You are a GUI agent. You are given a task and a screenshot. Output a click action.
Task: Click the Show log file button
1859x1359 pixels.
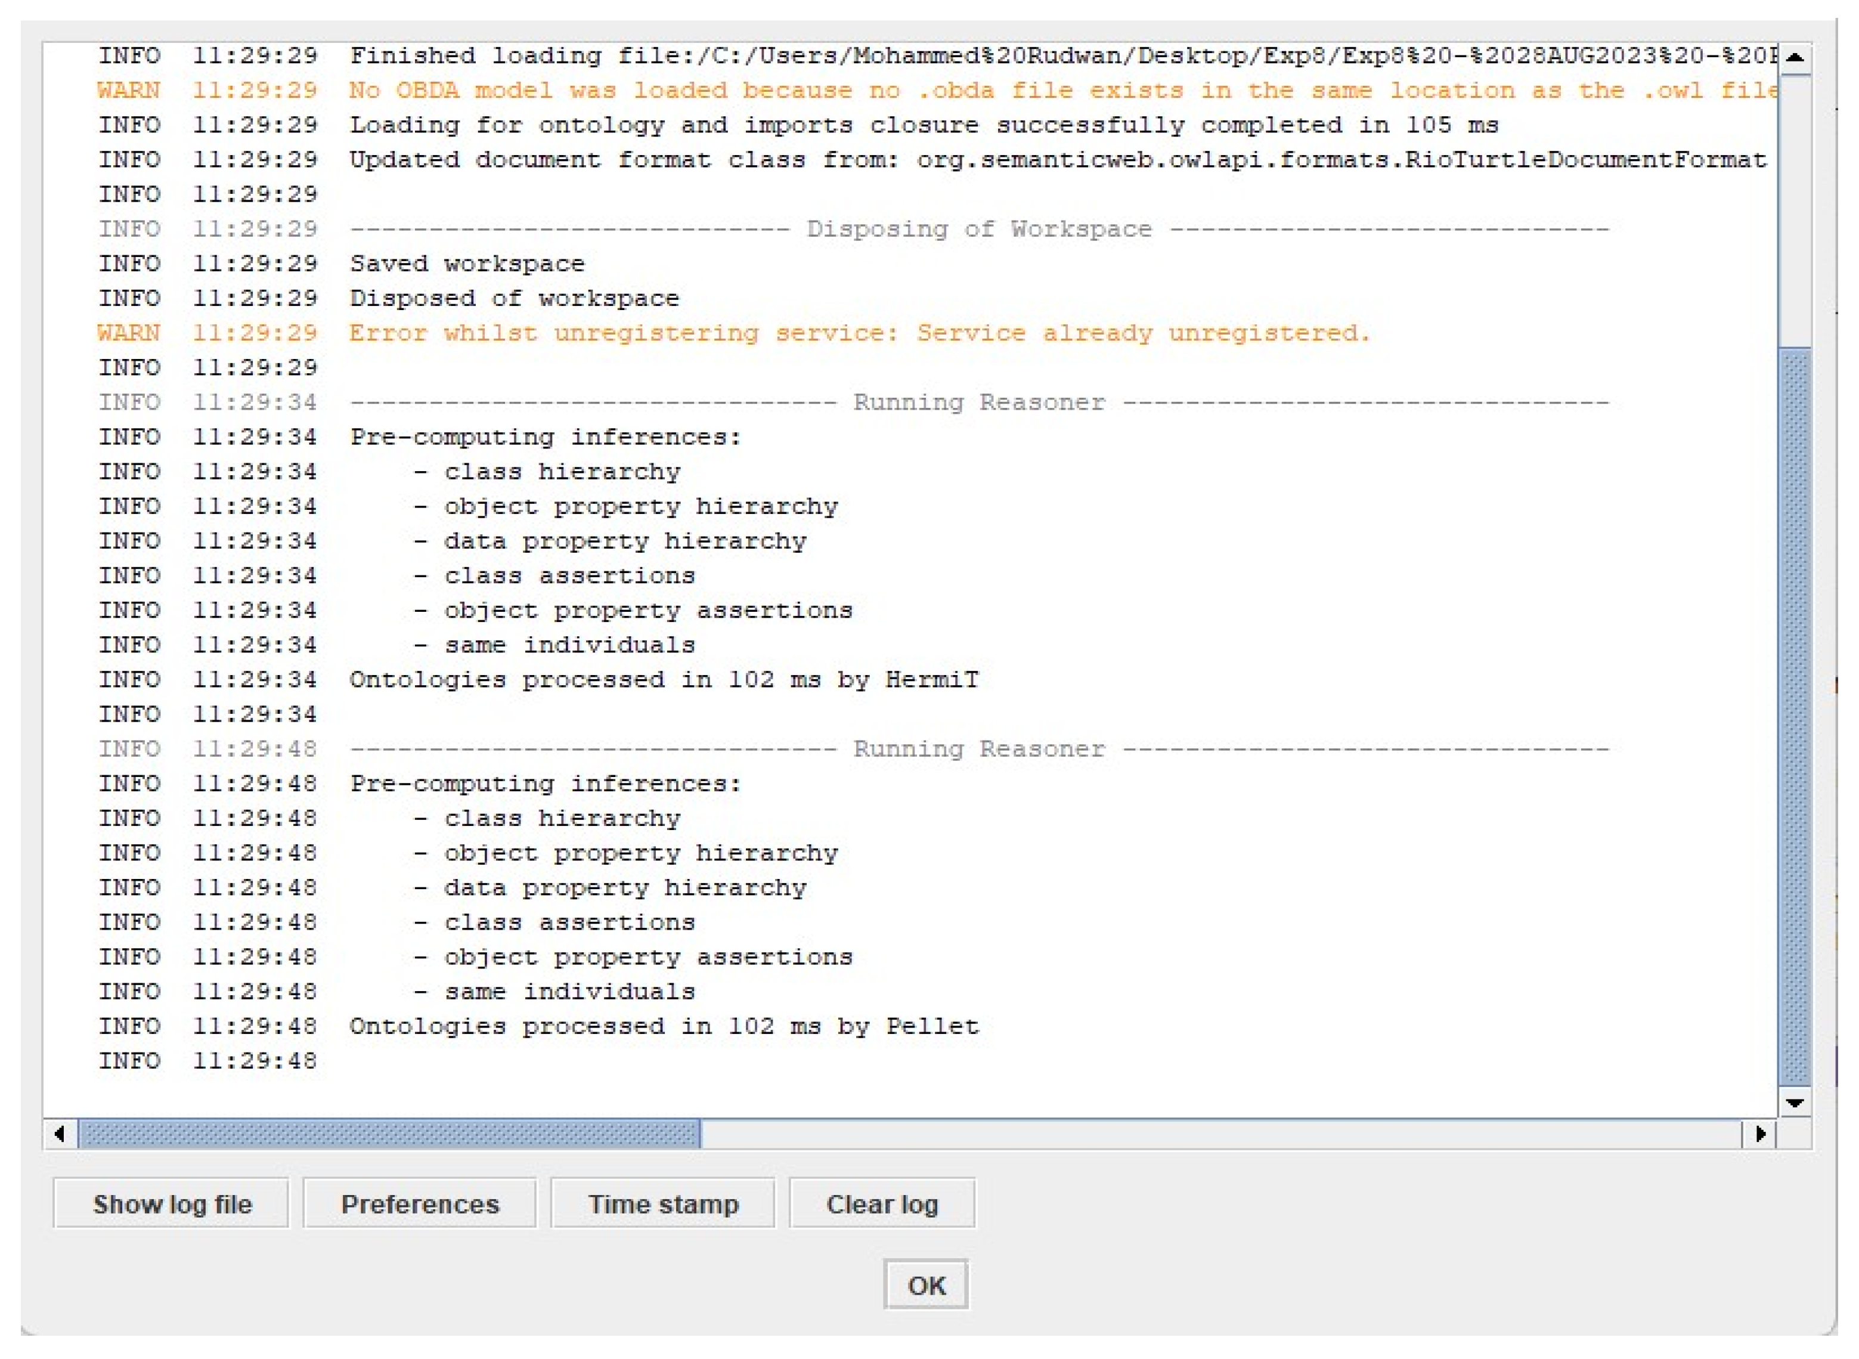171,1203
